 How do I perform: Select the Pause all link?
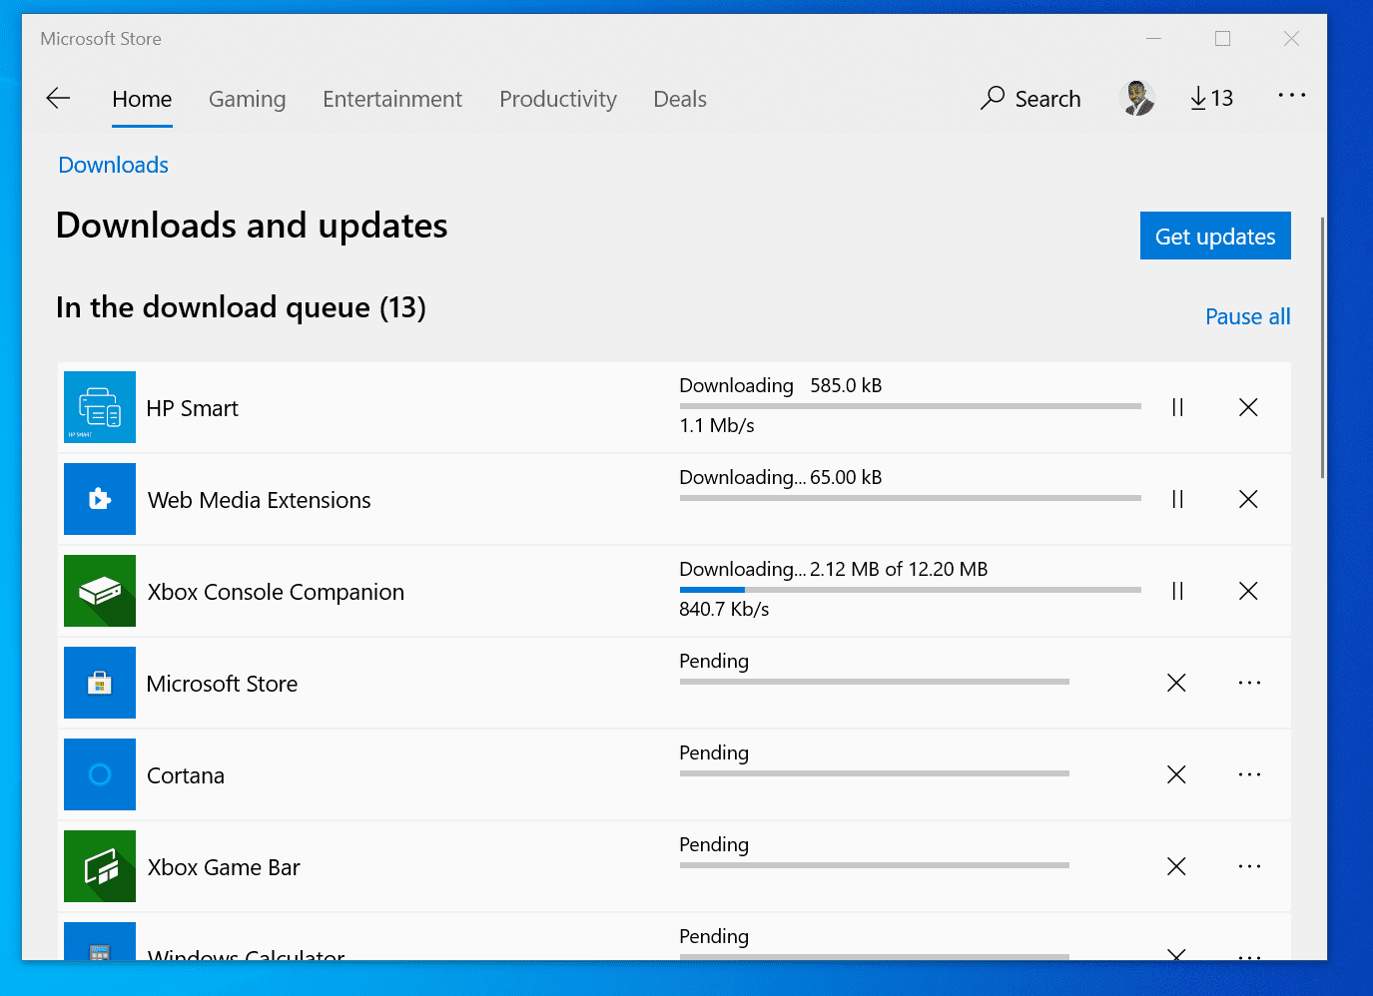pyautogui.click(x=1247, y=316)
